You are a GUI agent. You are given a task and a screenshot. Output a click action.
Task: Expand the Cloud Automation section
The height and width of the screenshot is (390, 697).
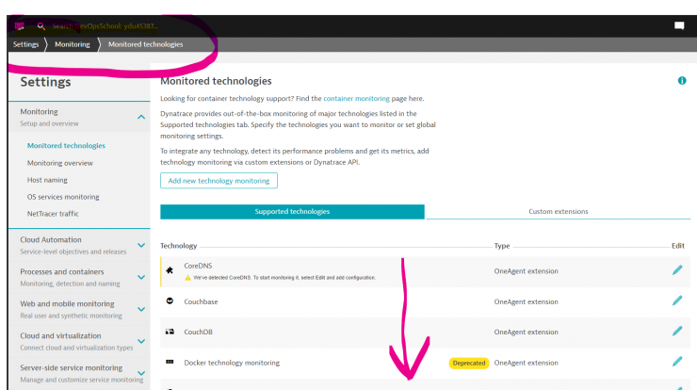pyautogui.click(x=141, y=245)
